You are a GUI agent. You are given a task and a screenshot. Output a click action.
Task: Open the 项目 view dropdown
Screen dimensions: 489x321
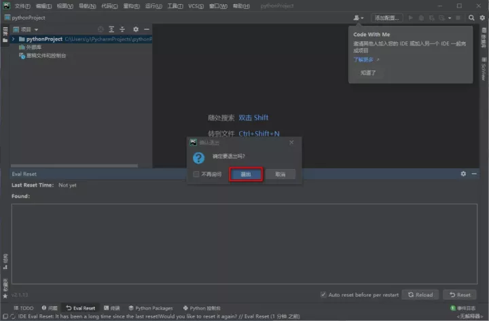(x=27, y=30)
